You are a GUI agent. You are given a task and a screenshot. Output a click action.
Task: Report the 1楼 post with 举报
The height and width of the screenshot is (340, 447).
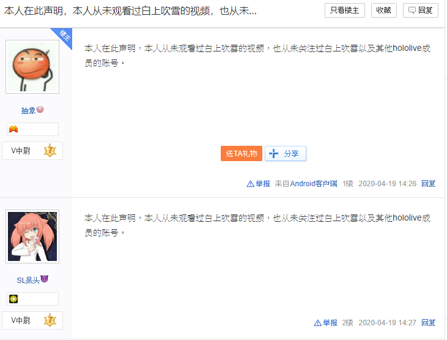click(258, 183)
